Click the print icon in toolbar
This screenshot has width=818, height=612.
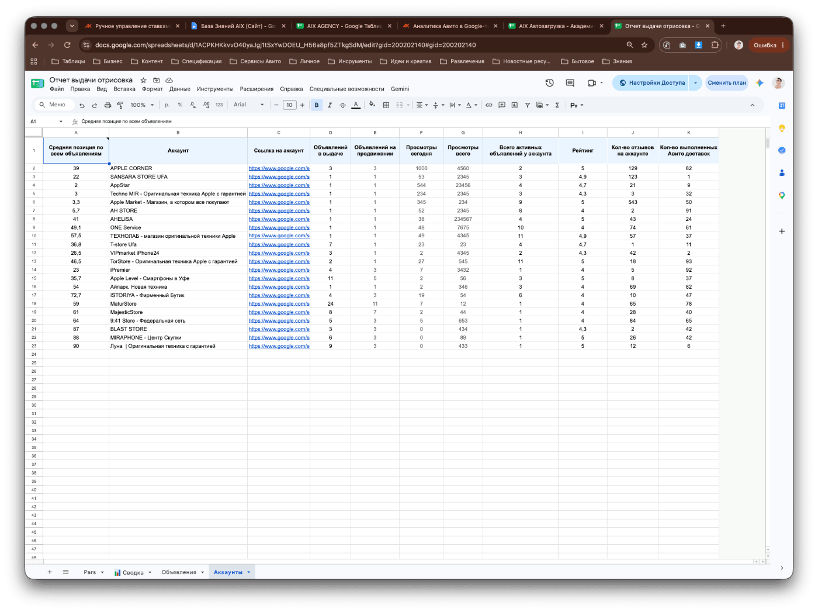(108, 105)
